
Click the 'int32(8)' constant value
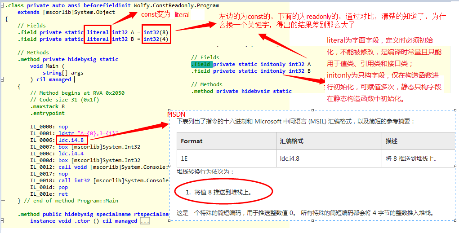[x=156, y=32]
